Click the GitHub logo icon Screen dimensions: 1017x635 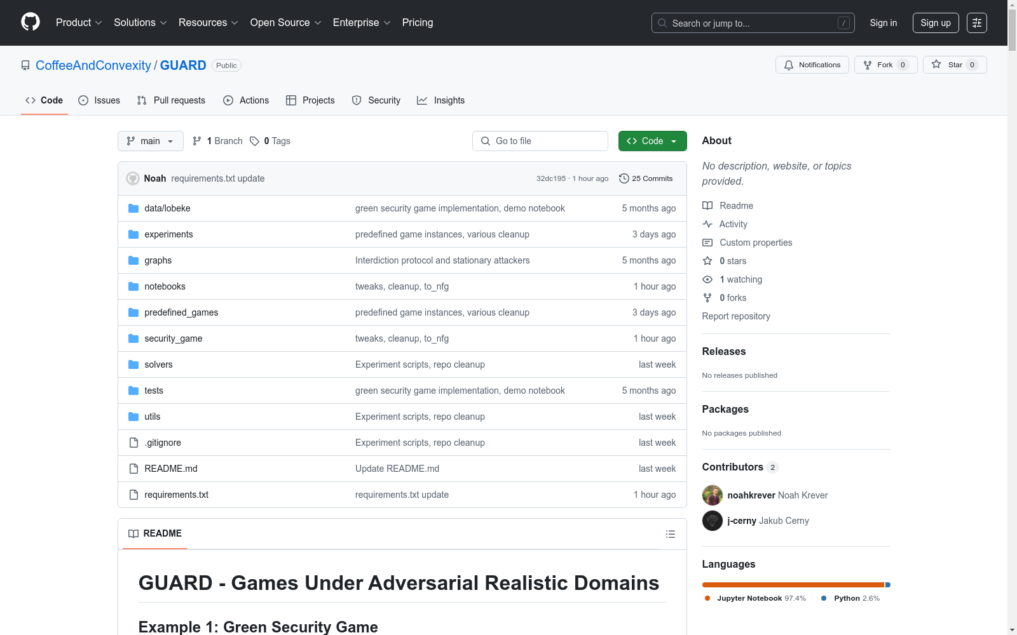[31, 22]
